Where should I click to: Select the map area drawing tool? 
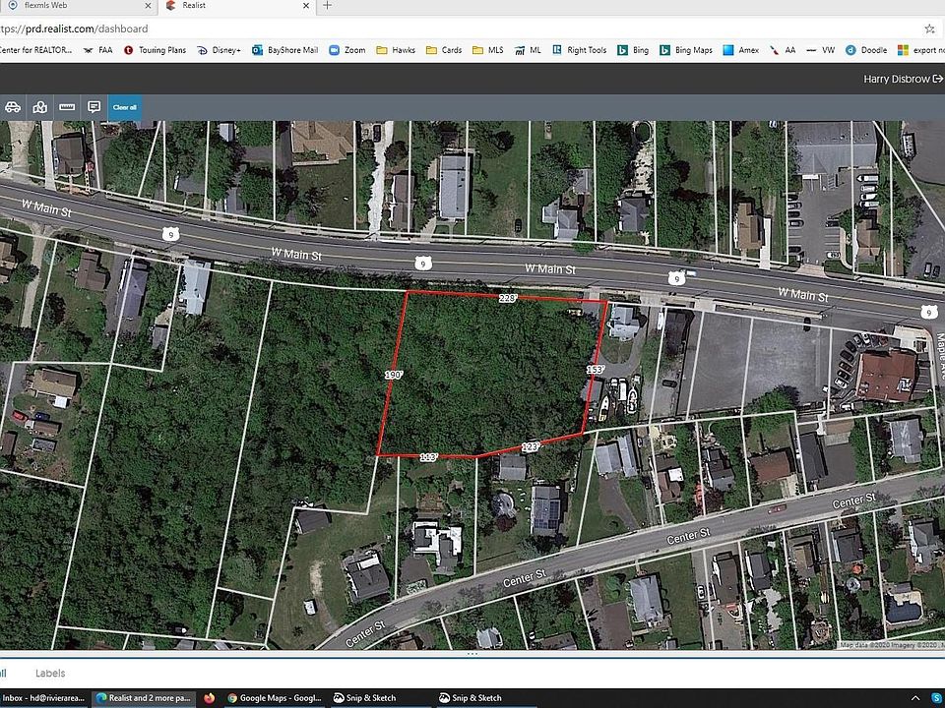click(39, 107)
